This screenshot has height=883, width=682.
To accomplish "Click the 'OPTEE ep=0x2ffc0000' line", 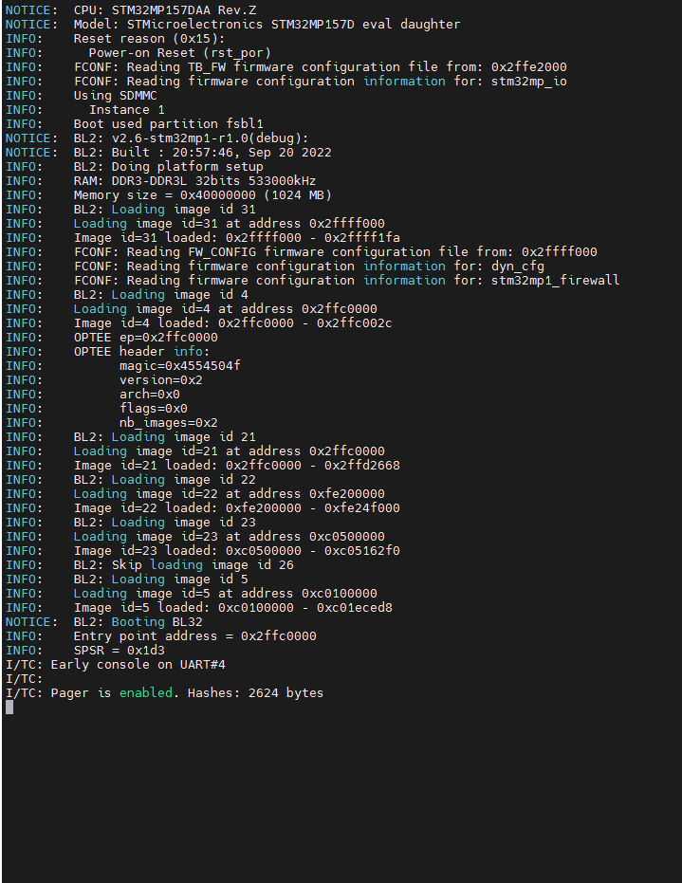I will (146, 338).
